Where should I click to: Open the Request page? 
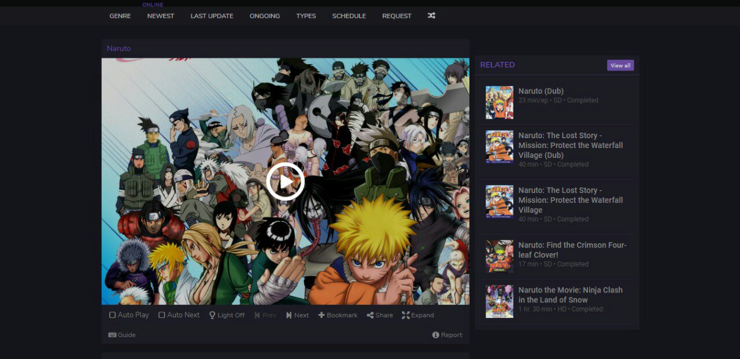click(397, 16)
